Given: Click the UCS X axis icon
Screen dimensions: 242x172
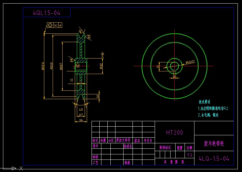Looking at the screenshot, I should coord(21,168).
